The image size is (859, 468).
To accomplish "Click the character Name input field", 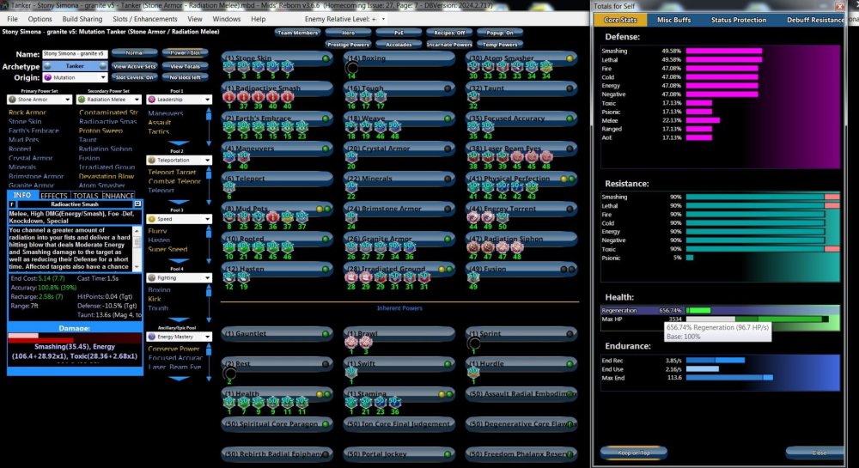I will (73, 53).
